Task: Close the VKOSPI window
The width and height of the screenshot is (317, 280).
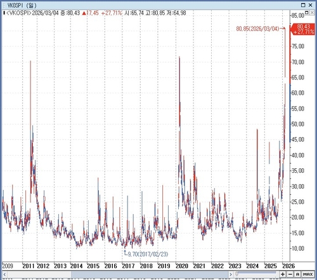Action: click(311, 5)
